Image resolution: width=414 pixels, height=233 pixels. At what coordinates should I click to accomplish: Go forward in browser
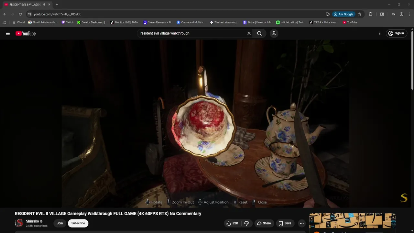point(12,14)
